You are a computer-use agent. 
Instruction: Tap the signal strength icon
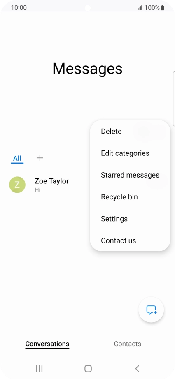tap(140, 8)
